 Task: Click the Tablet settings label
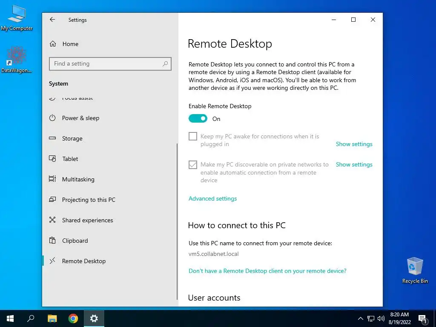[70, 159]
